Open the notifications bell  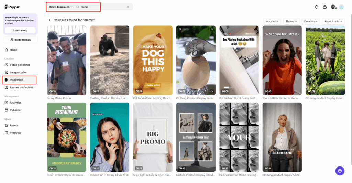click(316, 7)
